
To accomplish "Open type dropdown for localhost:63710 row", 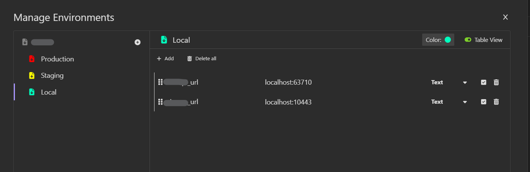I will click(x=465, y=83).
